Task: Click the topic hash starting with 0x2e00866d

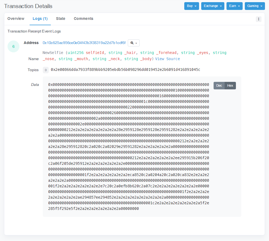Action: [x=125, y=70]
